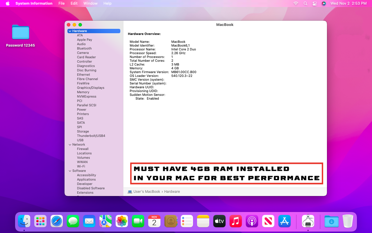The width and height of the screenshot is (372, 233).
Task: Click the Processor Name Intel Core 2 Duo
Action: [184, 49]
